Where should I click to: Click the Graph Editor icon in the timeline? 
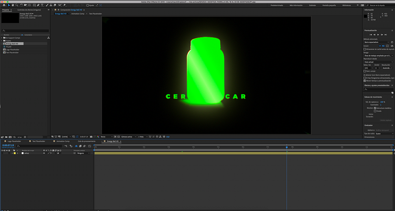90,146
